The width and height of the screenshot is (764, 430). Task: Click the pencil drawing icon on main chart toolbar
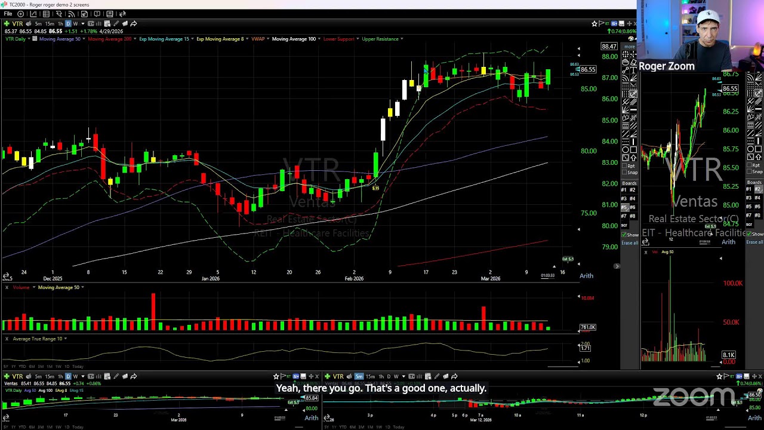pyautogui.click(x=116, y=24)
